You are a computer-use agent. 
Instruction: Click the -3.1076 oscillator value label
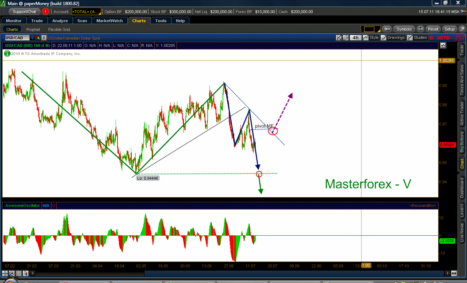447,241
